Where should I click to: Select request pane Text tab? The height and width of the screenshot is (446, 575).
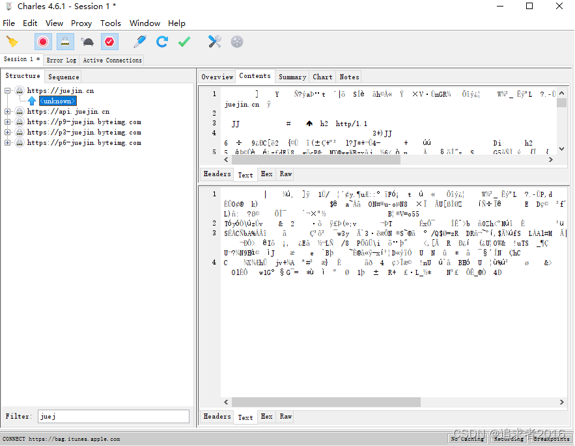click(x=245, y=175)
